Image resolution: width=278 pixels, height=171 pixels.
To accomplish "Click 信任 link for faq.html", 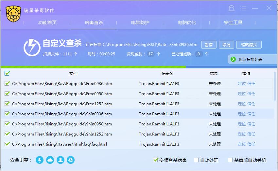I will (251, 144).
